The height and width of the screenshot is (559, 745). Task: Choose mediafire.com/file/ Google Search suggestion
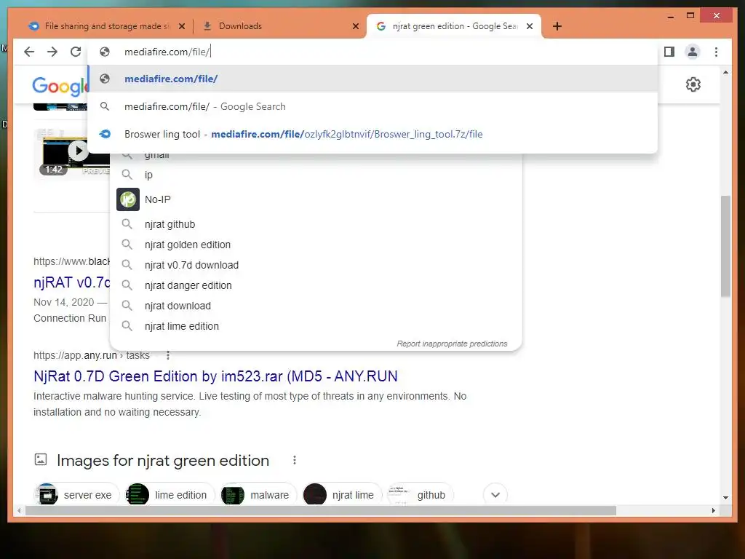click(373, 106)
